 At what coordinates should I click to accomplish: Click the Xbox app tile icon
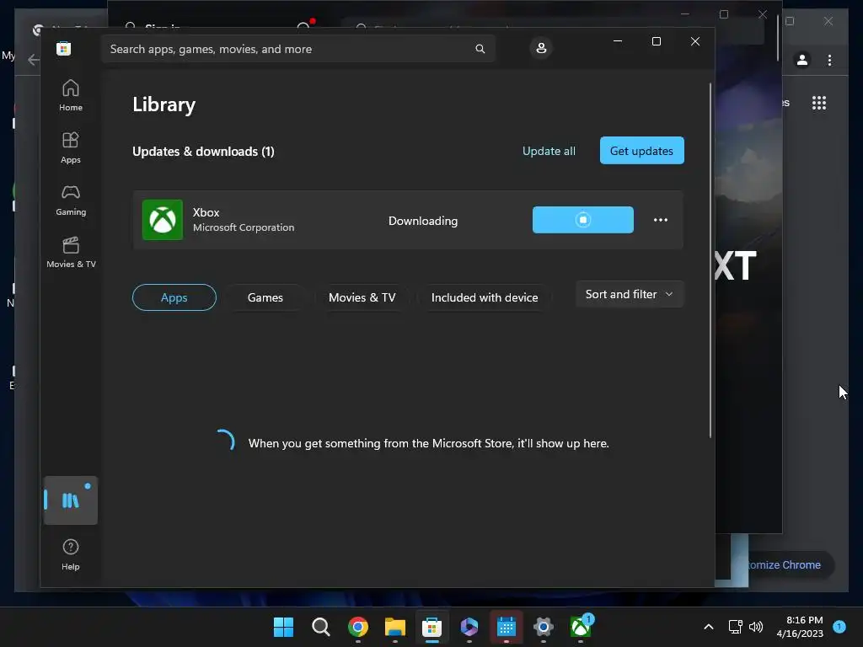[163, 220]
